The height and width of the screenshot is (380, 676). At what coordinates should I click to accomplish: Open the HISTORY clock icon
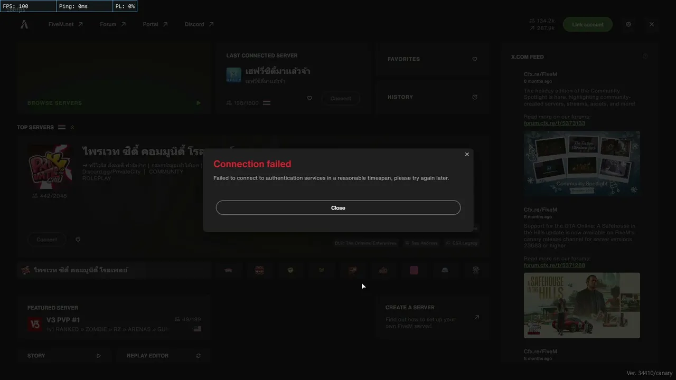475,97
